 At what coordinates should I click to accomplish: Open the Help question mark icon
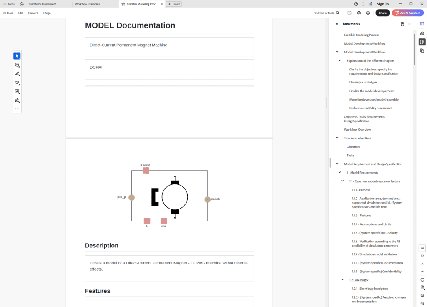356,4
